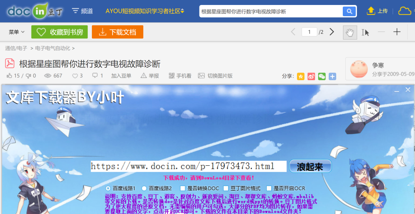Toggle 是否开启OCR checkbox

pyautogui.click(x=269, y=188)
